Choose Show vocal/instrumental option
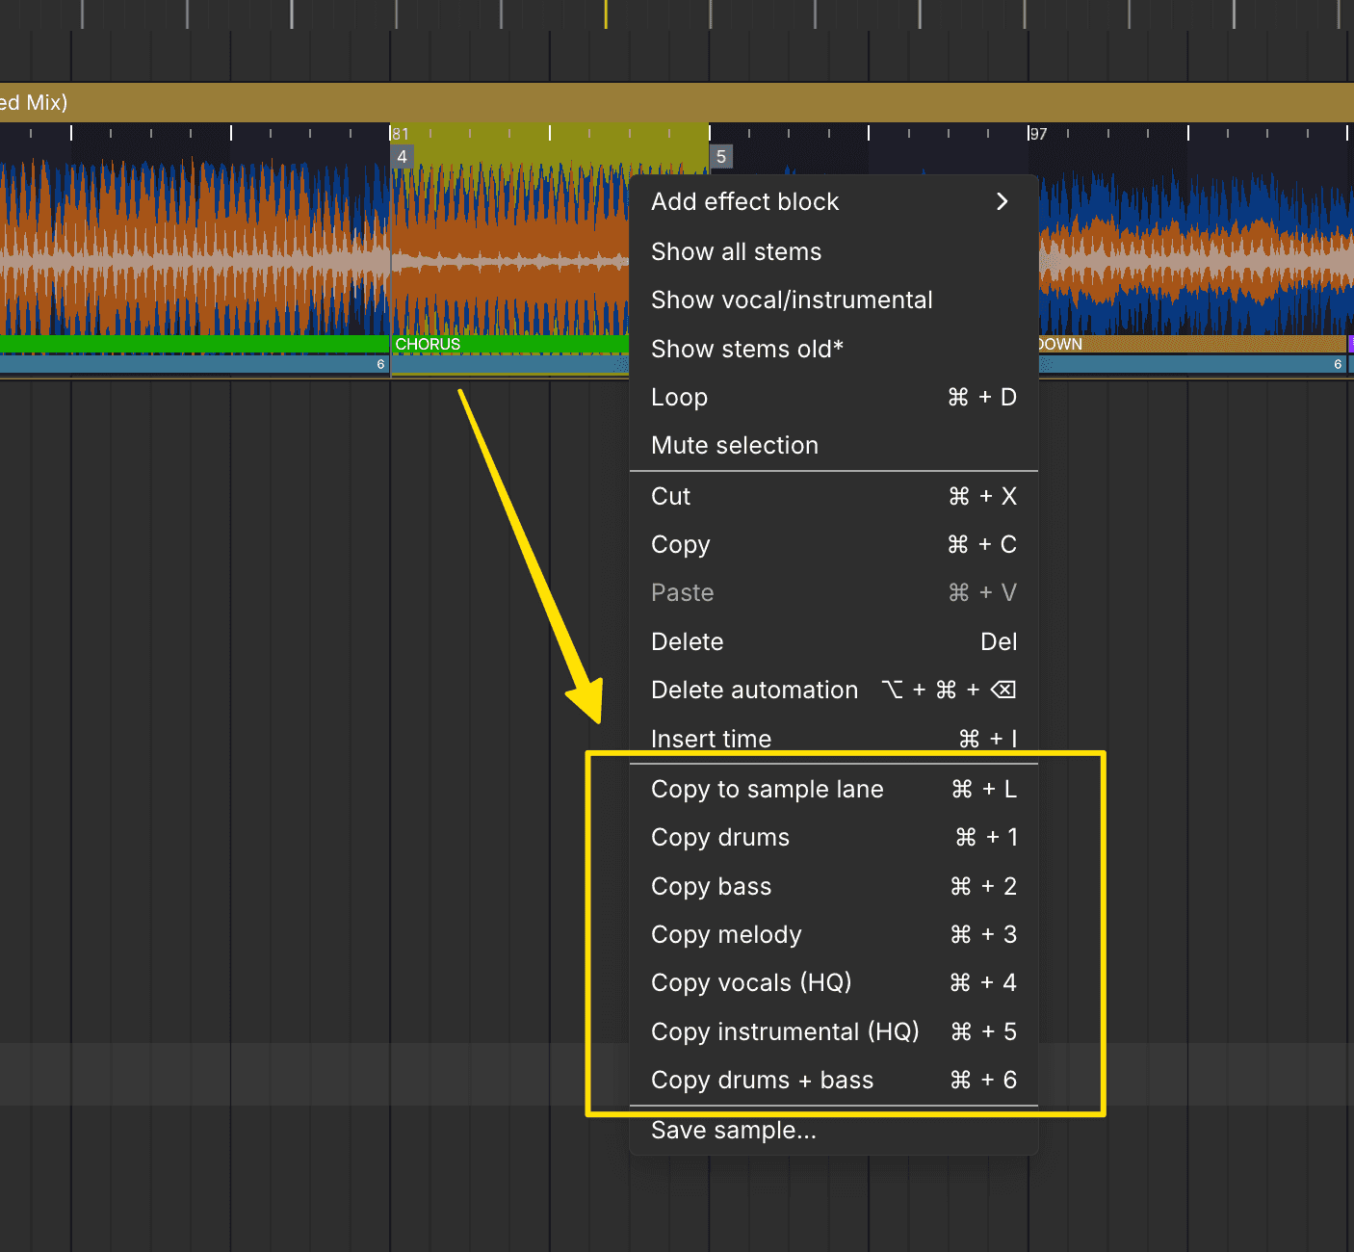 click(792, 300)
